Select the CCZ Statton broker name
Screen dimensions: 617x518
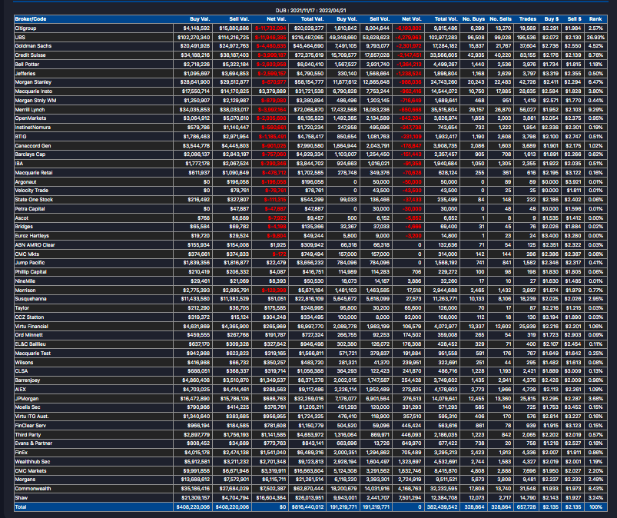click(x=29, y=317)
